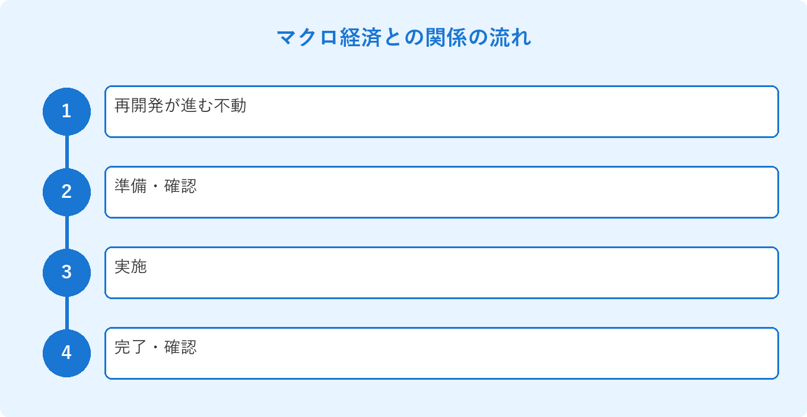Screen dimensions: 807x417
Task: Select the 完了・確認 step box
Action: point(441,353)
